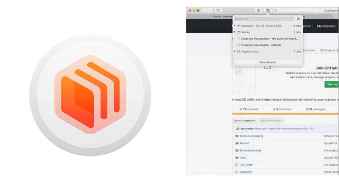This screenshot has height=182, width=339.
Task: Click the Safari sidebar toggle icon
Action: click(x=218, y=10)
